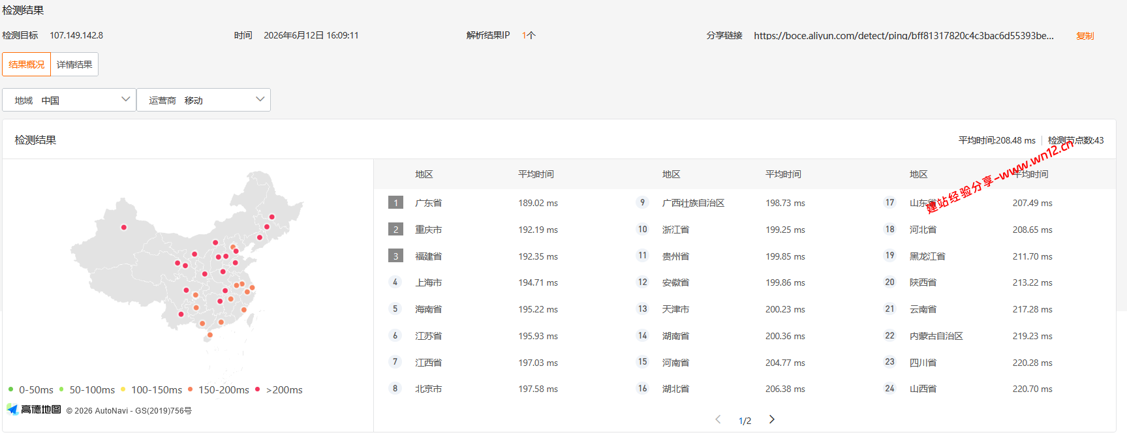Click the 平均时间:208.48 ms summary
Screen dimensions: 1127x439
point(997,140)
